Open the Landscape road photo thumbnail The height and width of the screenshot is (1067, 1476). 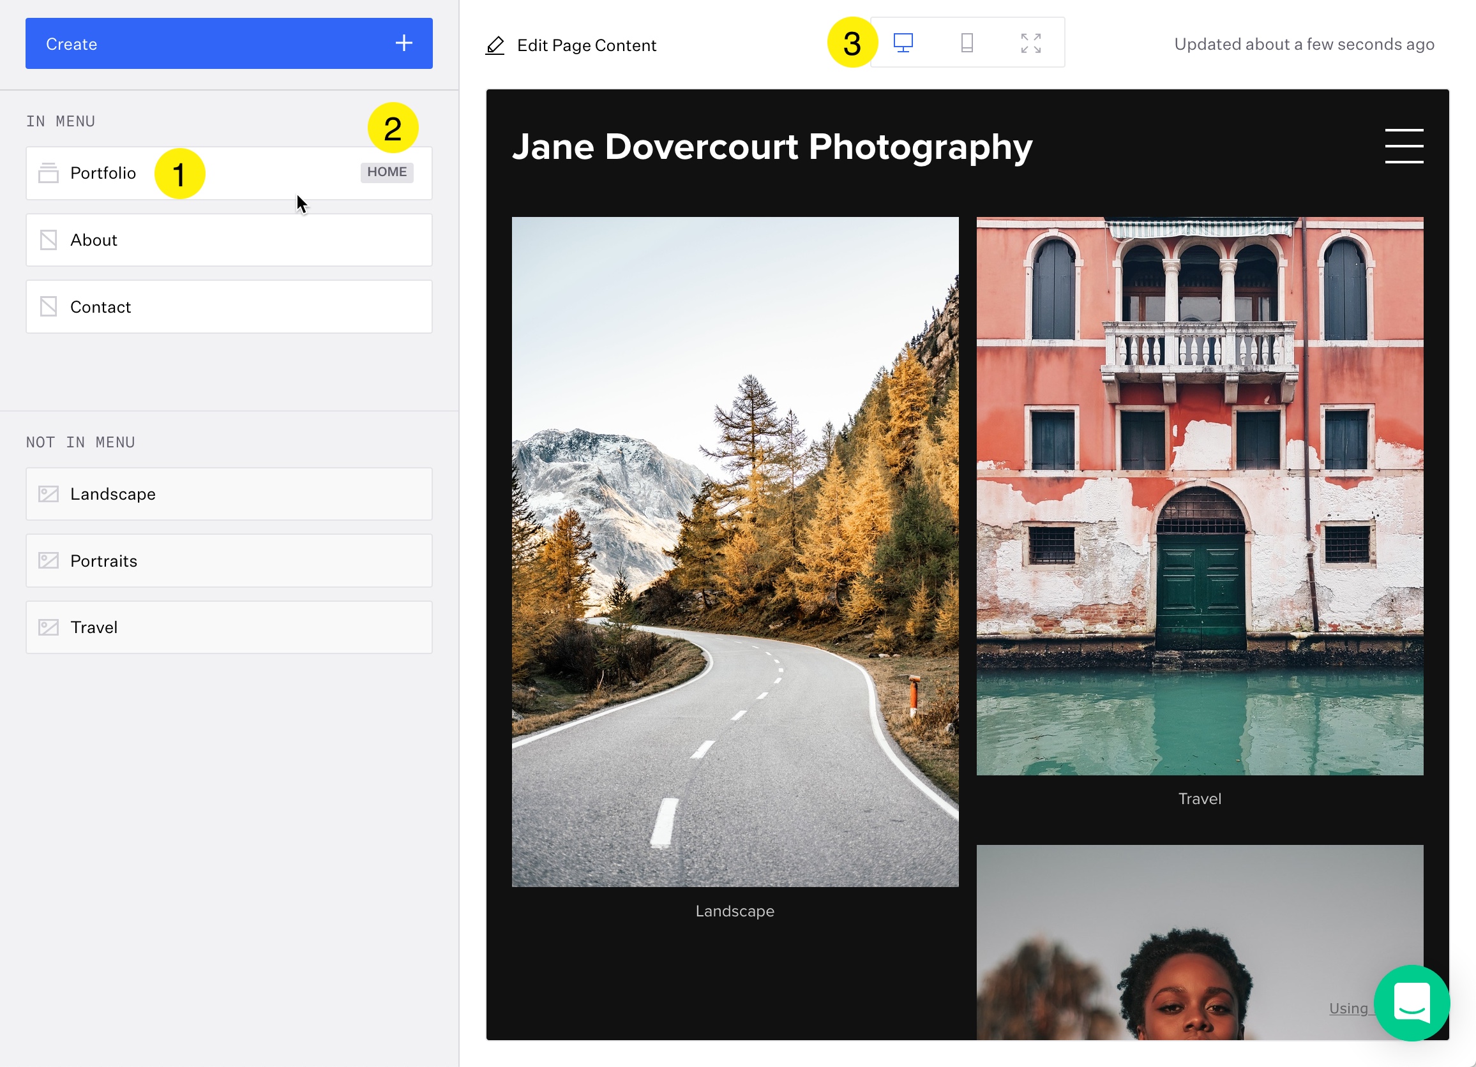(735, 551)
